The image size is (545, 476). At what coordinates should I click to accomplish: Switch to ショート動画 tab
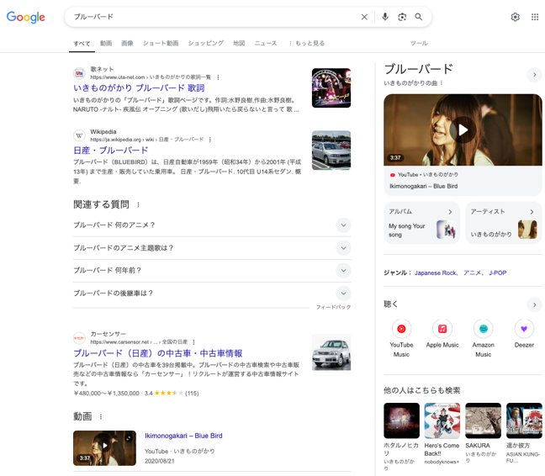point(161,43)
